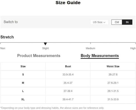Click waist value 31.5-33.9

113,99
